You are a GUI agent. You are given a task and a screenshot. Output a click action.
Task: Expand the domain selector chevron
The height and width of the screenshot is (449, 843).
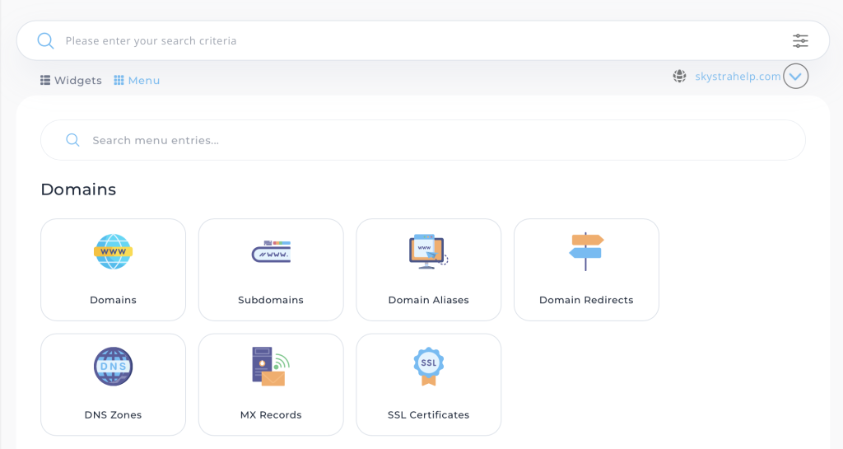796,77
